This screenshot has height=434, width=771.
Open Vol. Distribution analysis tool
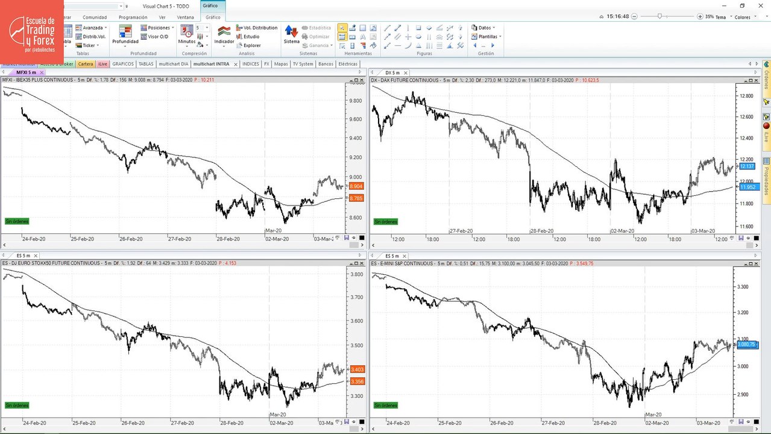[x=257, y=28]
